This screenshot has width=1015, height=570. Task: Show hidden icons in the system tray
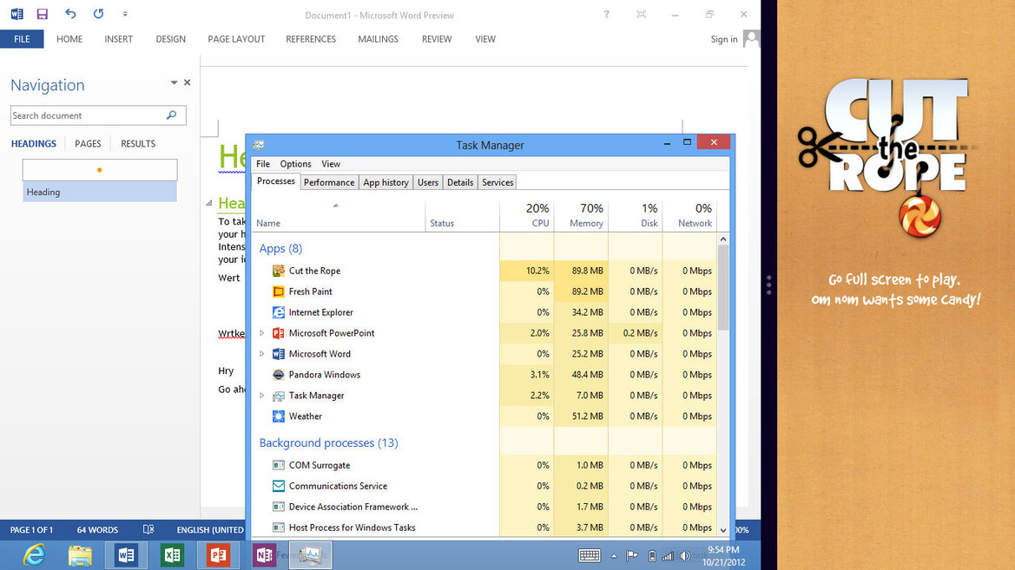[614, 556]
